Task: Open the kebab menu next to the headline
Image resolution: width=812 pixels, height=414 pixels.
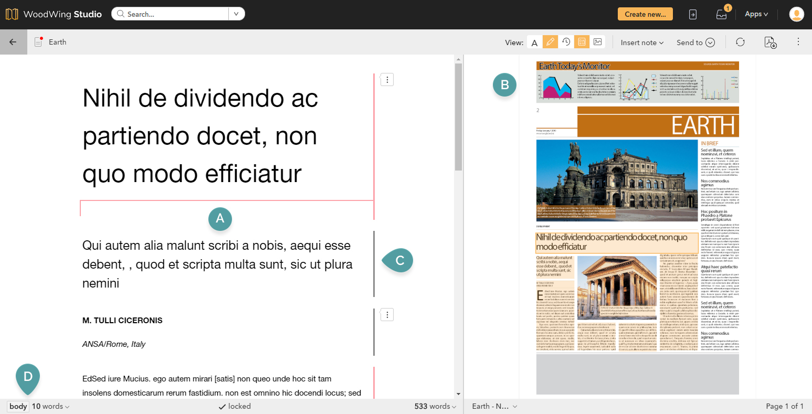Action: tap(387, 79)
